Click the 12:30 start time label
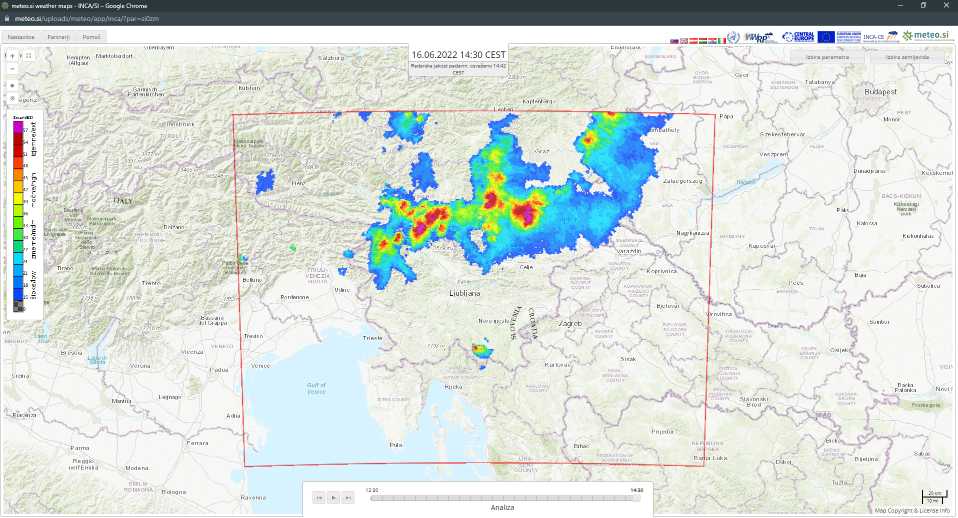The image size is (958, 518). pos(371,490)
